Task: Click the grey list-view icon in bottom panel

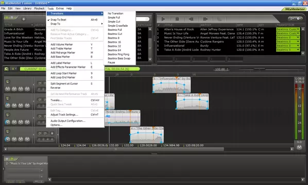Action: (x=7, y=159)
